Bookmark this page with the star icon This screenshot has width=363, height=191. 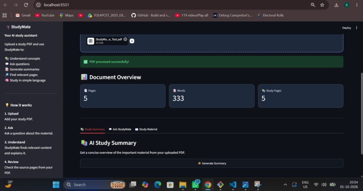pyautogui.click(x=322, y=5)
